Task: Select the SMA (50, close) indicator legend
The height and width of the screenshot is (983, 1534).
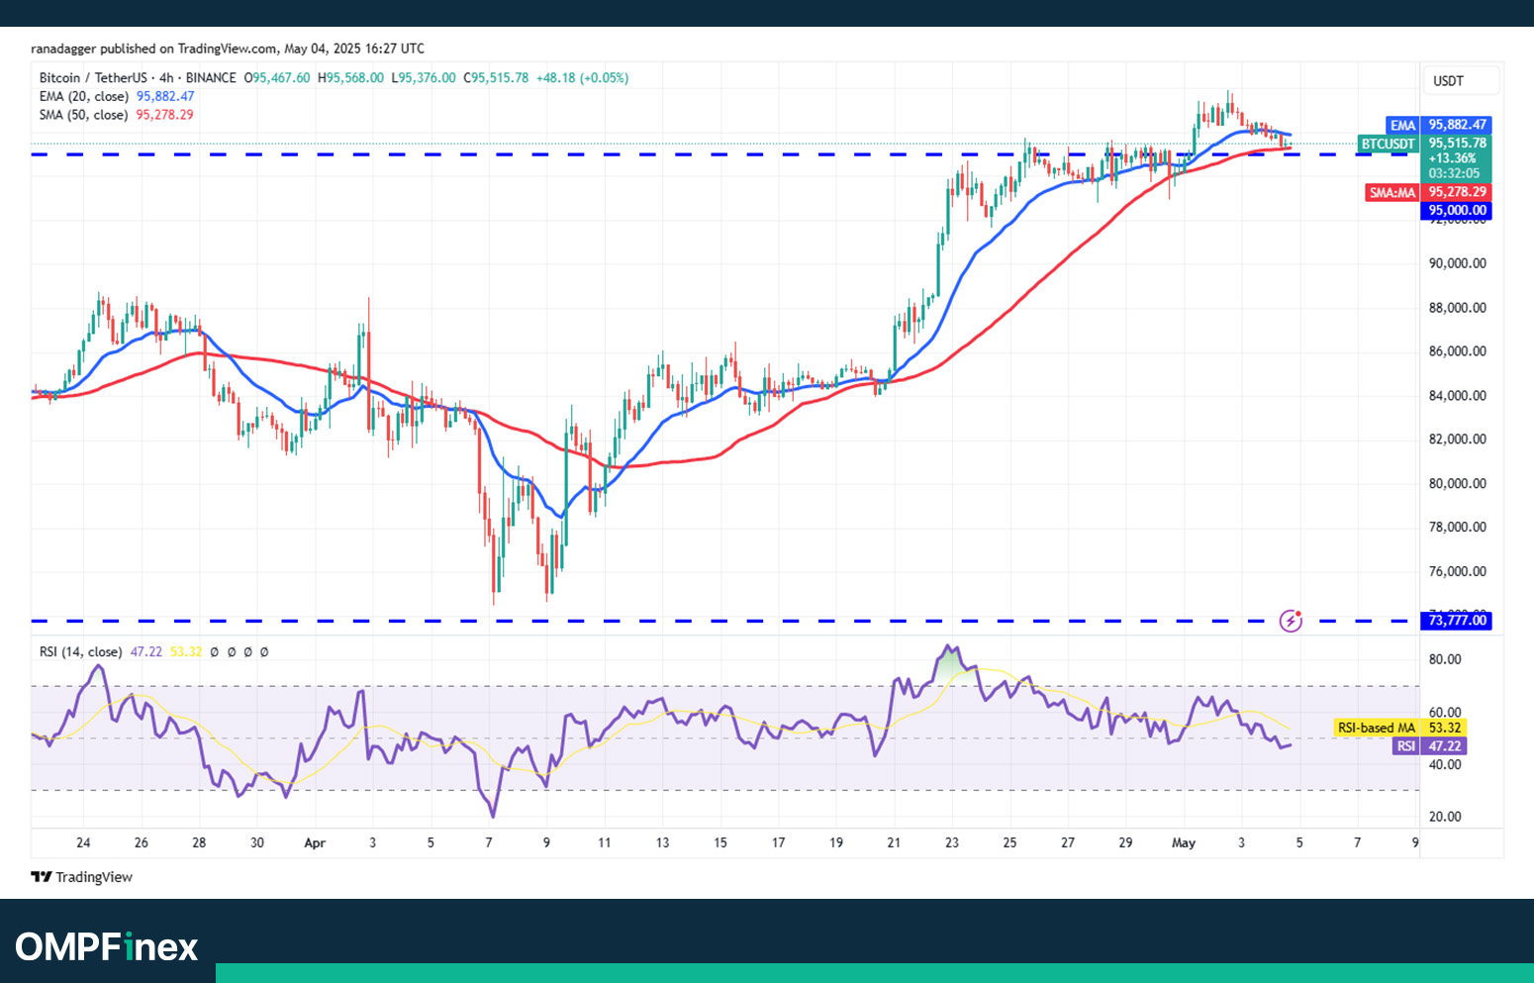Action: 84,115
